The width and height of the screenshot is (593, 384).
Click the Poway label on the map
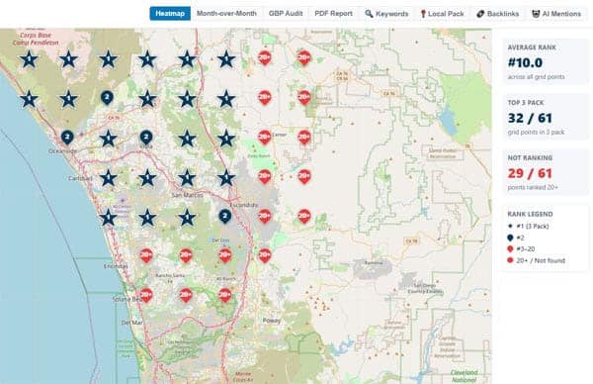[272, 321]
